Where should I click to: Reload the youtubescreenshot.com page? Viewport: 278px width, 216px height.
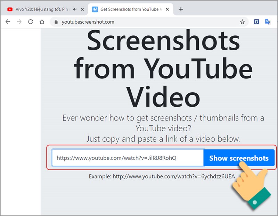[31, 22]
